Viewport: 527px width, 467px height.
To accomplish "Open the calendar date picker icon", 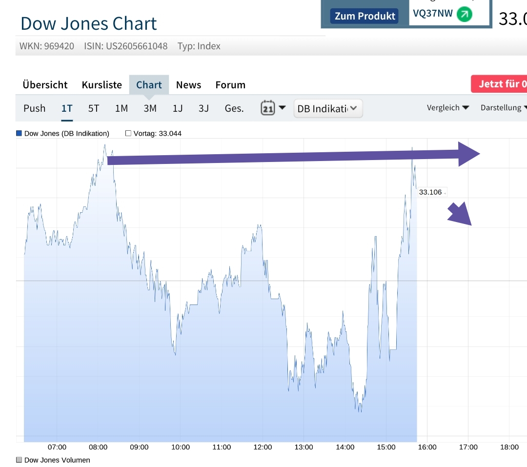I will [x=268, y=108].
